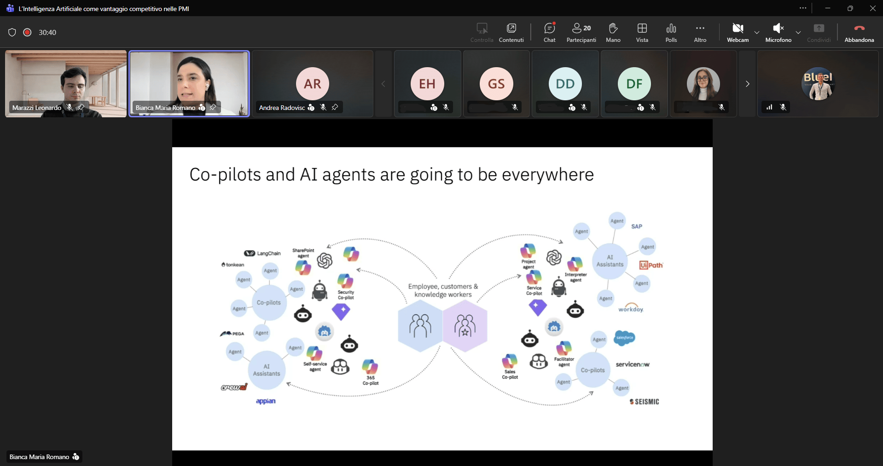
Task: Click the participant count 20
Action: pyautogui.click(x=587, y=28)
